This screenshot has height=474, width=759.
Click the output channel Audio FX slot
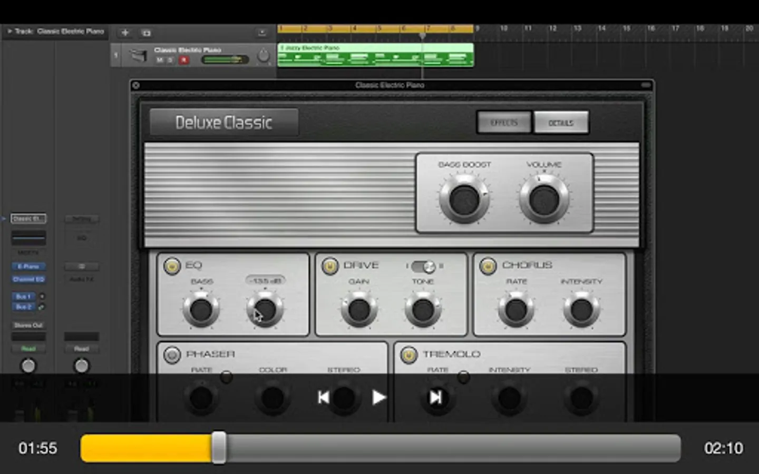pyautogui.click(x=81, y=279)
